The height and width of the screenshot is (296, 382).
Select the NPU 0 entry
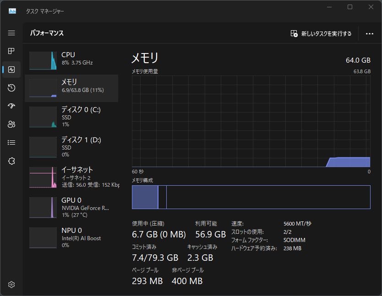pos(71,237)
